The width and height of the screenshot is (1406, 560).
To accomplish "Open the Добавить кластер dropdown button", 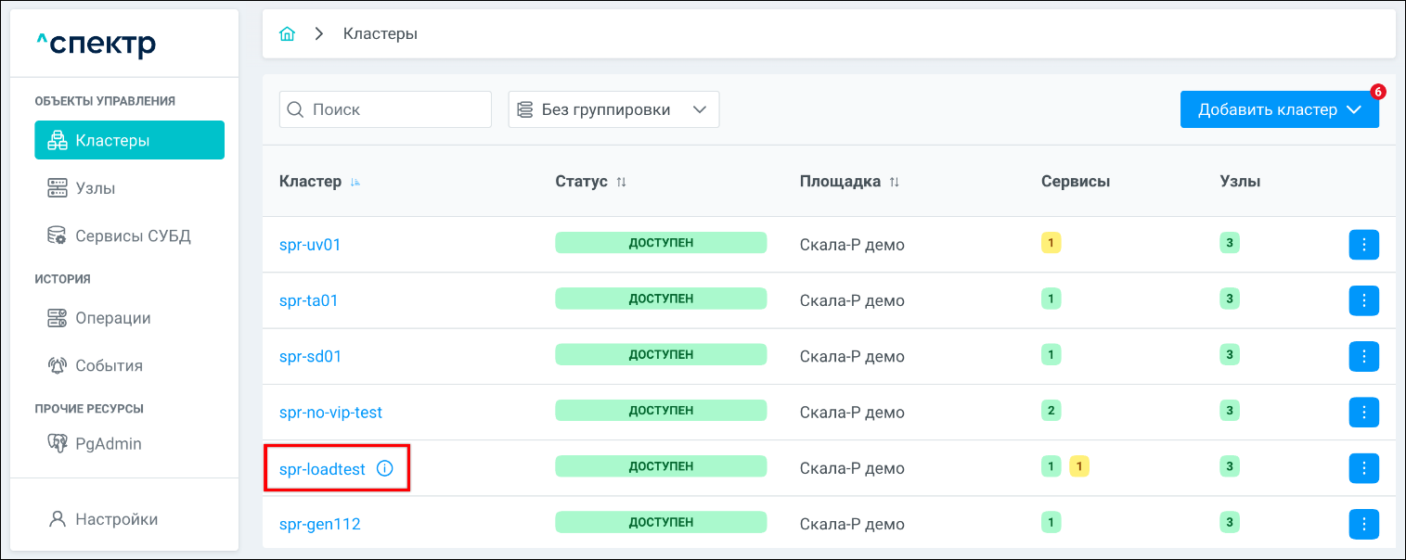I will coord(1279,109).
